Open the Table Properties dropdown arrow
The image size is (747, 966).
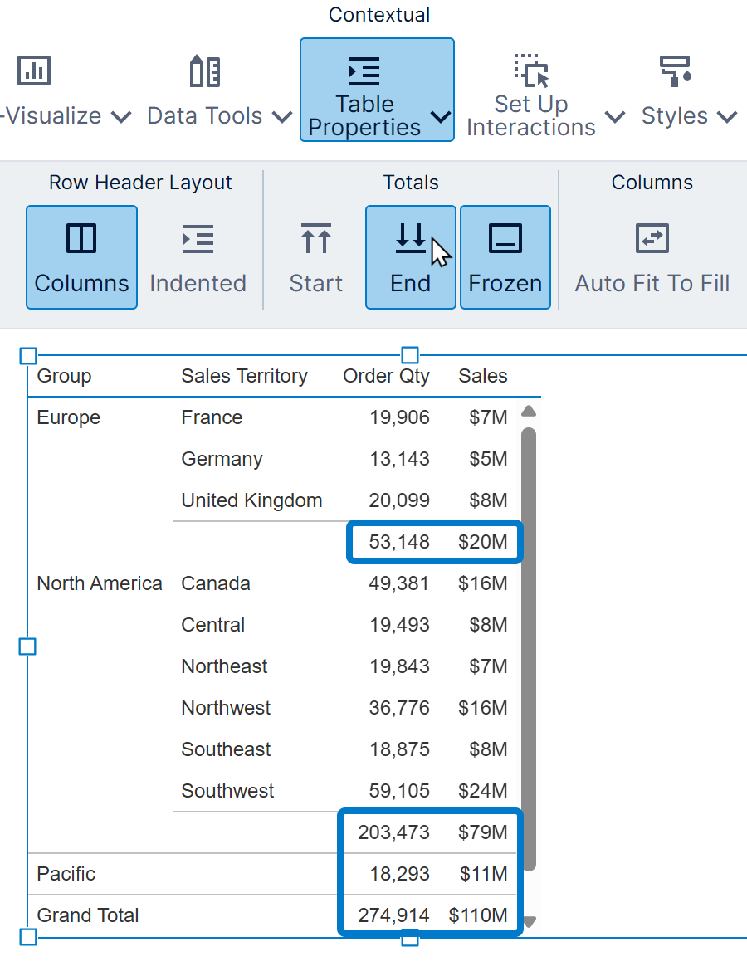(x=441, y=119)
